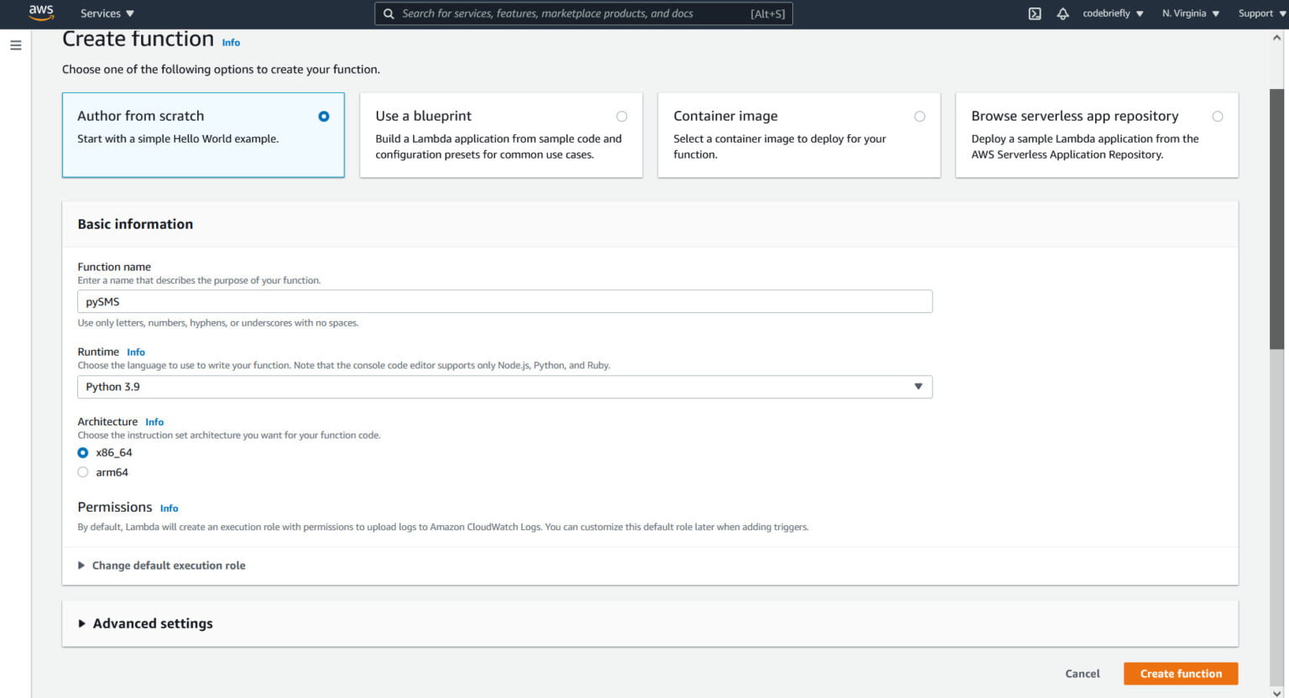1289x698 pixels.
Task: Open the notifications bell
Action: pyautogui.click(x=1062, y=13)
